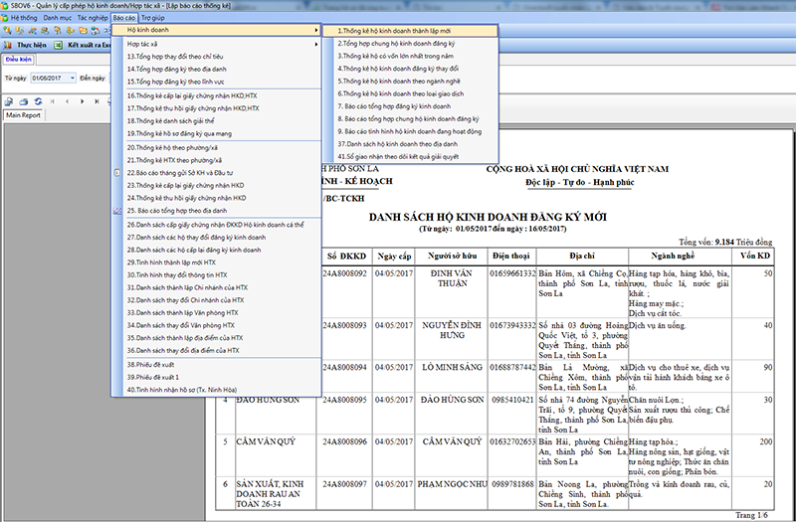
Task: Click the Thực hiện chart icon
Action: [x=8, y=45]
